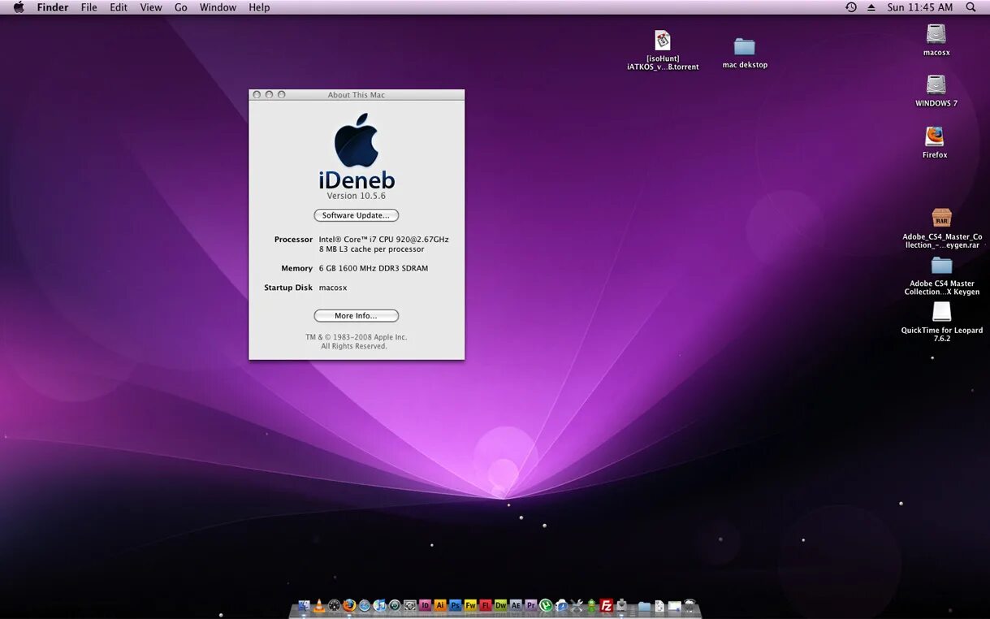Launch Adobe Flash (Fl) in Dock
This screenshot has height=619, width=990.
pos(485,606)
